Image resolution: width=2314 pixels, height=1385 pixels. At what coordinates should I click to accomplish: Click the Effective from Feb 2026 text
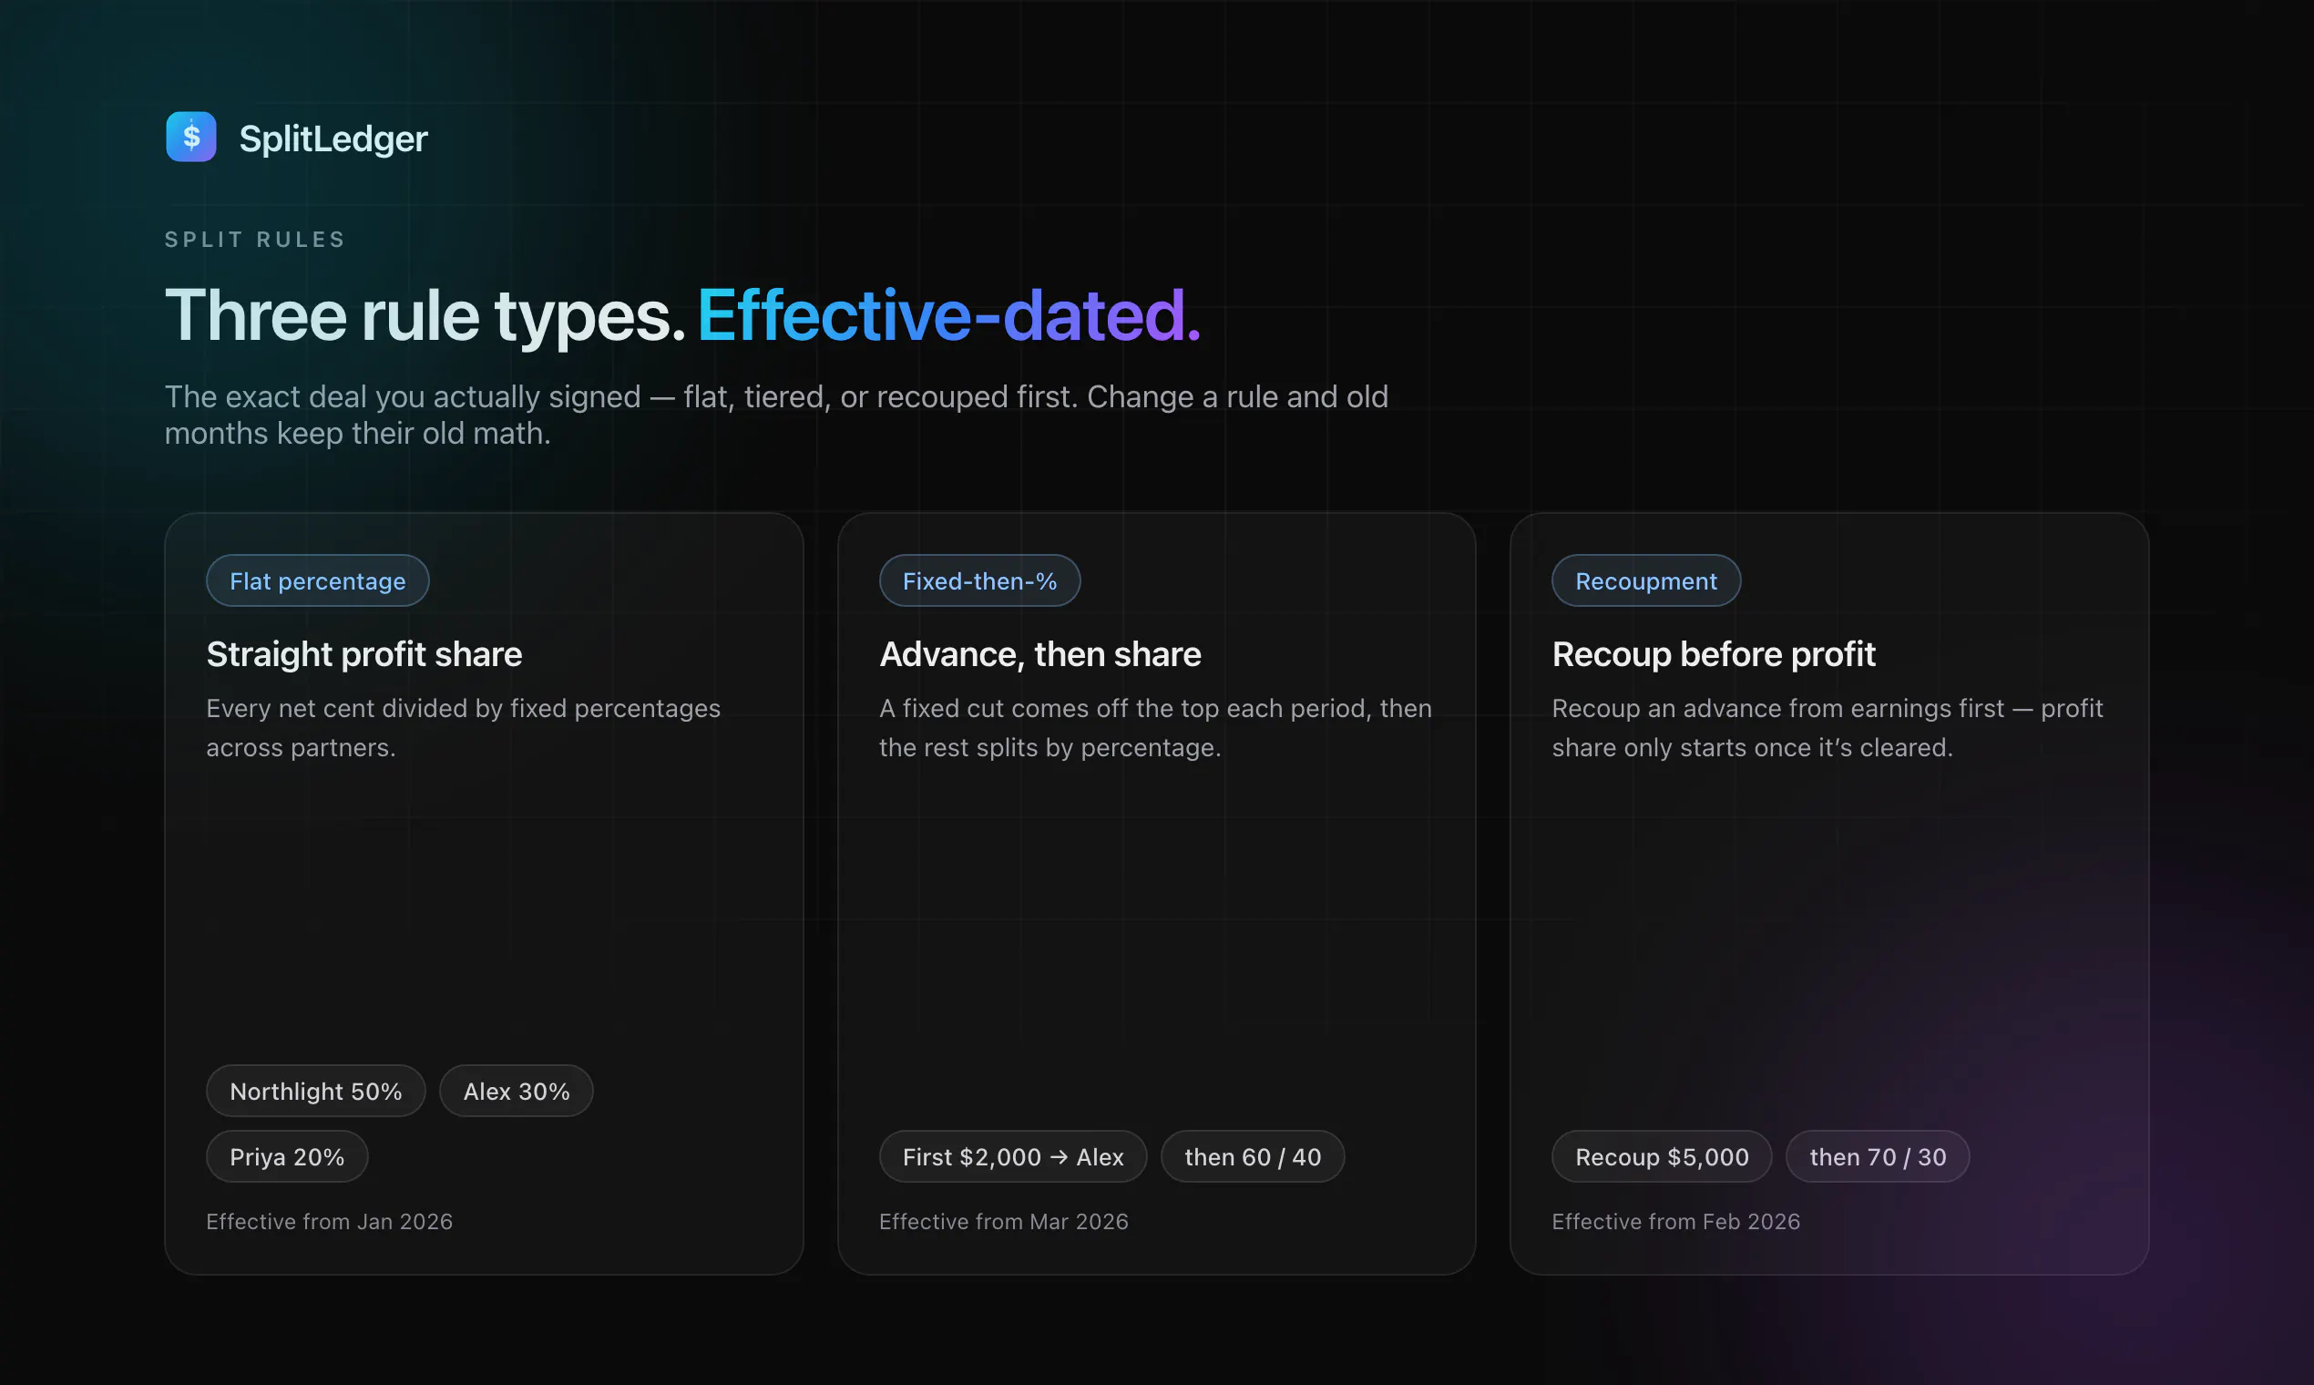pyautogui.click(x=1675, y=1222)
